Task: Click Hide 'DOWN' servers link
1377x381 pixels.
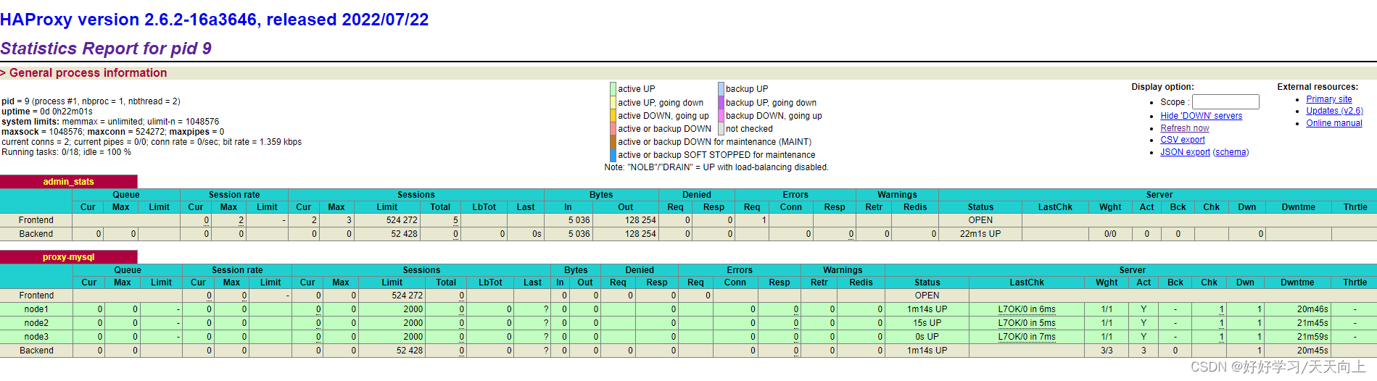Action: pos(1201,116)
